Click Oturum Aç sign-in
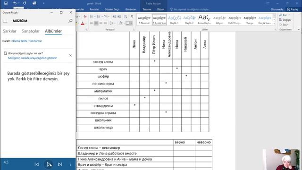 277,9
